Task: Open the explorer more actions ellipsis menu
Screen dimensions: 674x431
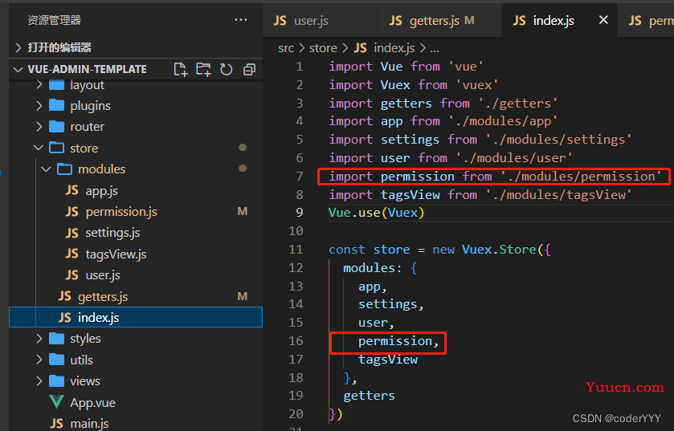Action: click(x=241, y=20)
